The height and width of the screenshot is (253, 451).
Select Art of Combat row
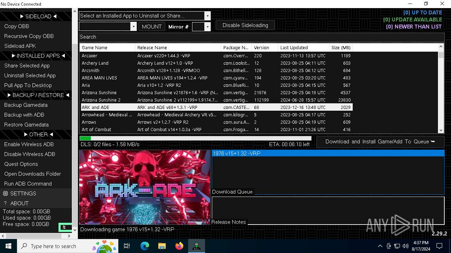coord(216,129)
